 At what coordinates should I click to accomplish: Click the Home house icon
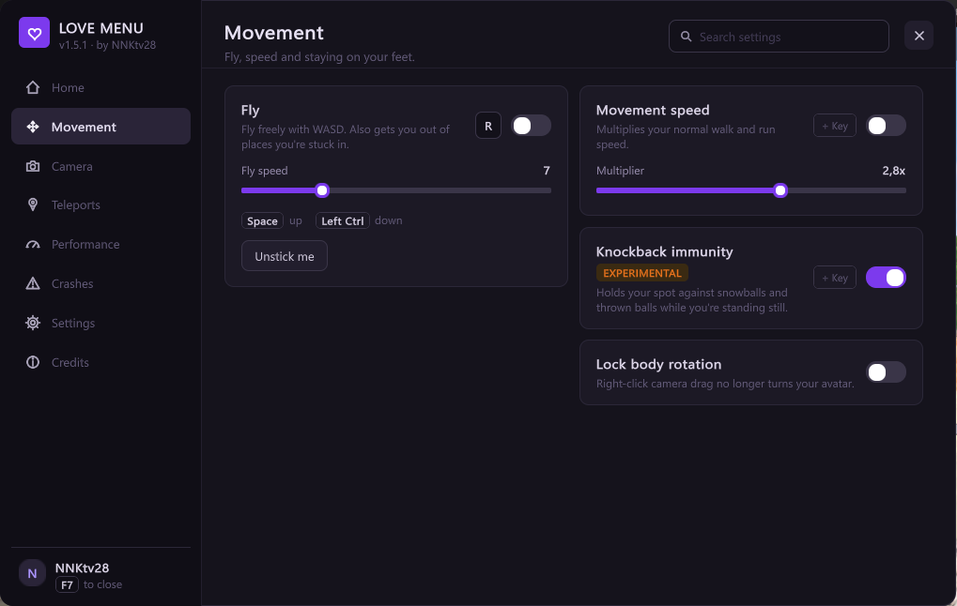pyautogui.click(x=33, y=88)
